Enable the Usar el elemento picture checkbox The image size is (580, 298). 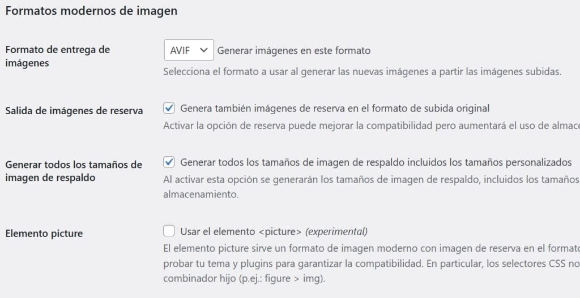click(169, 231)
